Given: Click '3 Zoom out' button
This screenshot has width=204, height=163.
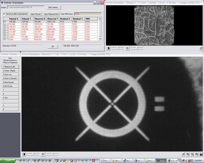Looking at the screenshot, I should [x=10, y=74].
